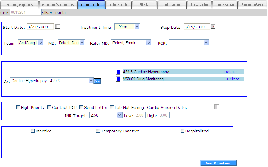
Task: Click the Save & Continue button
Action: point(218,163)
